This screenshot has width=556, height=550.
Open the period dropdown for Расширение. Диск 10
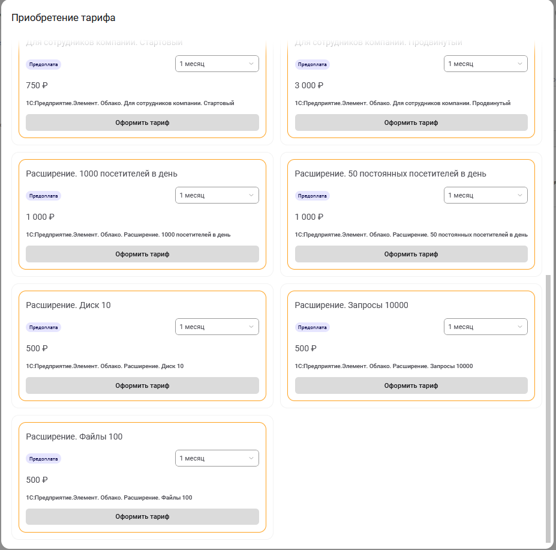point(217,327)
